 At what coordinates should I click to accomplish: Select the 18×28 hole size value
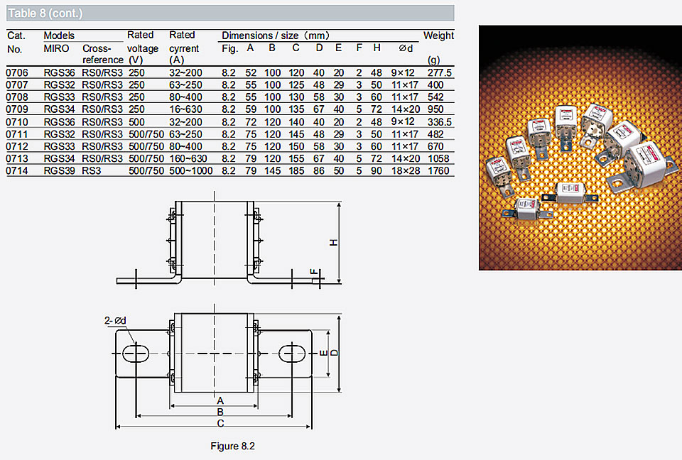pos(406,171)
